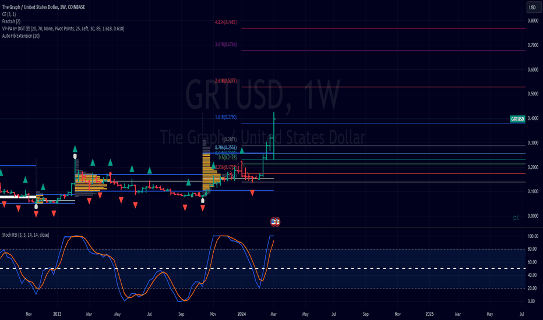Click the 2023 label on time axis
This screenshot has width=543, height=320.
point(57,314)
